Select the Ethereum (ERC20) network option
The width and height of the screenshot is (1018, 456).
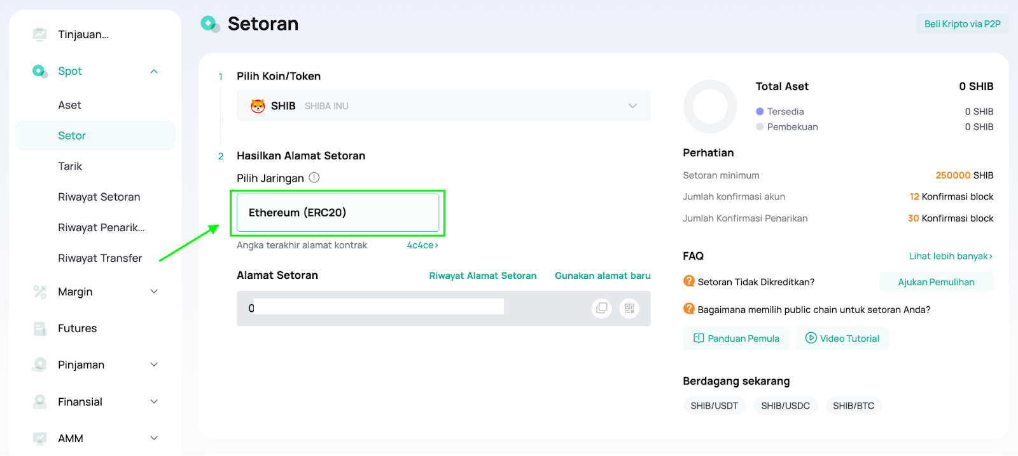coord(338,213)
